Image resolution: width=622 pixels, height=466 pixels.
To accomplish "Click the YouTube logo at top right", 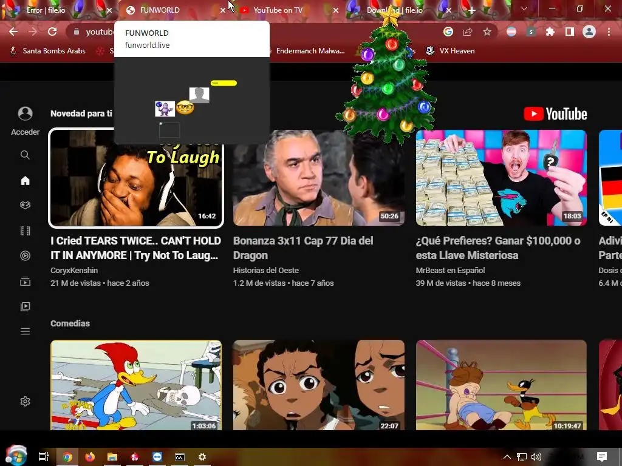I will [x=555, y=114].
